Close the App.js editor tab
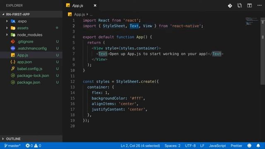Viewport: 265px width, 149px height. point(95,5)
